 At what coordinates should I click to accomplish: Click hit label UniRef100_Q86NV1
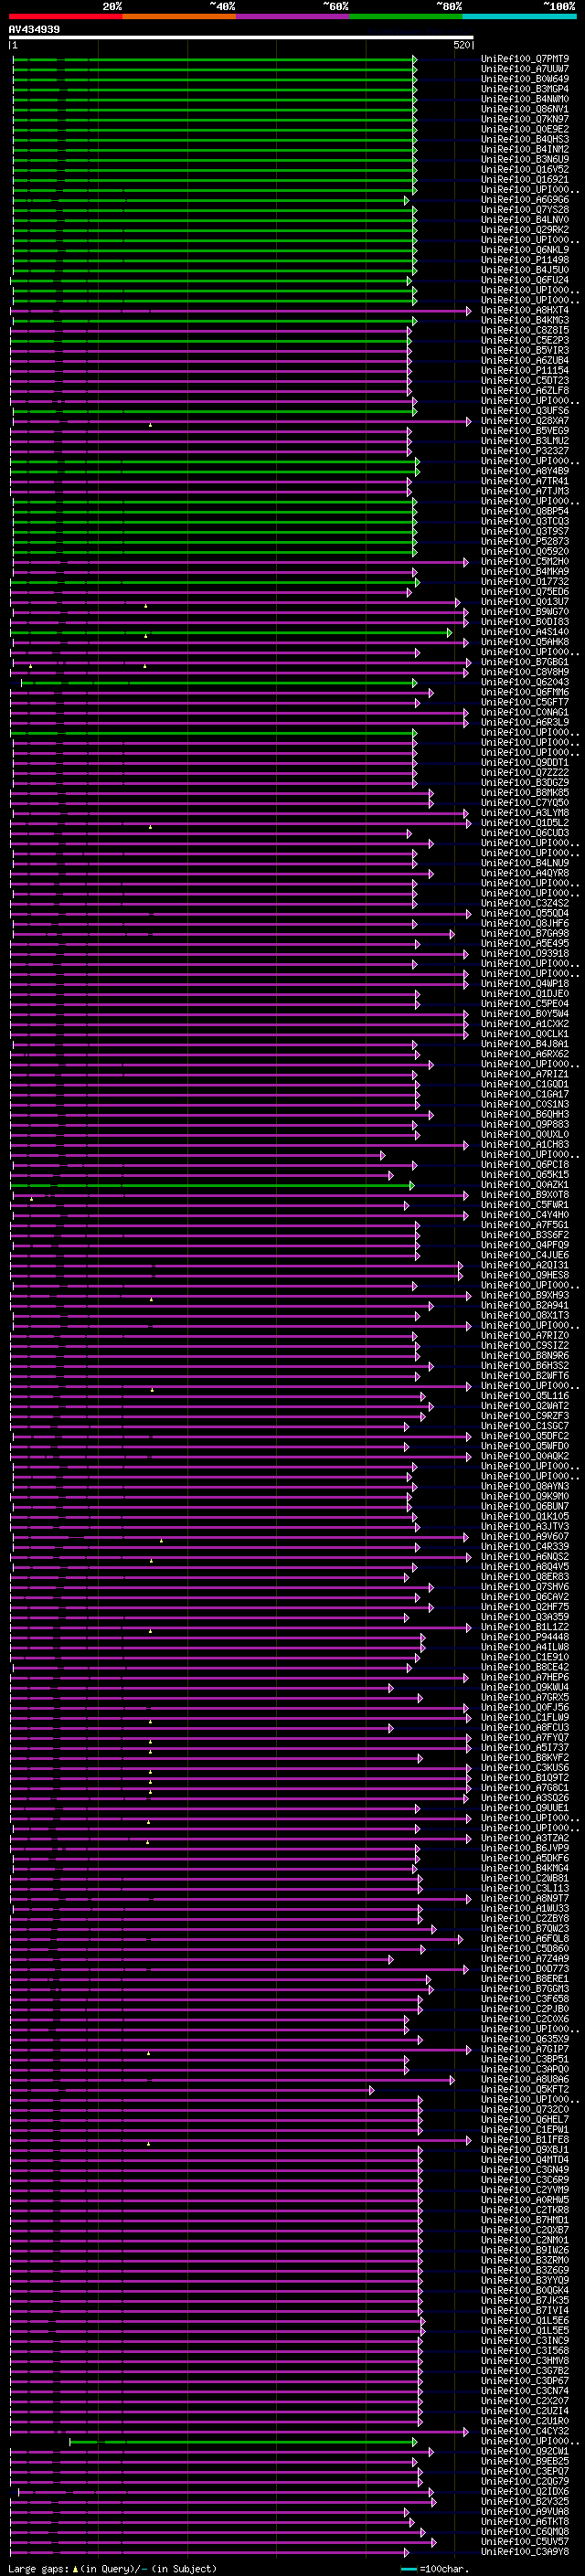click(525, 109)
